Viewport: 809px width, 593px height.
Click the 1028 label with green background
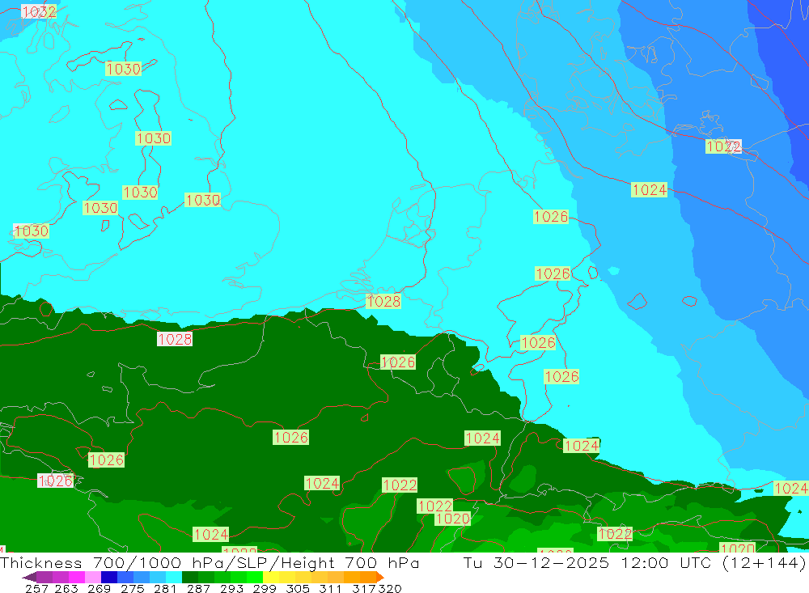(383, 301)
